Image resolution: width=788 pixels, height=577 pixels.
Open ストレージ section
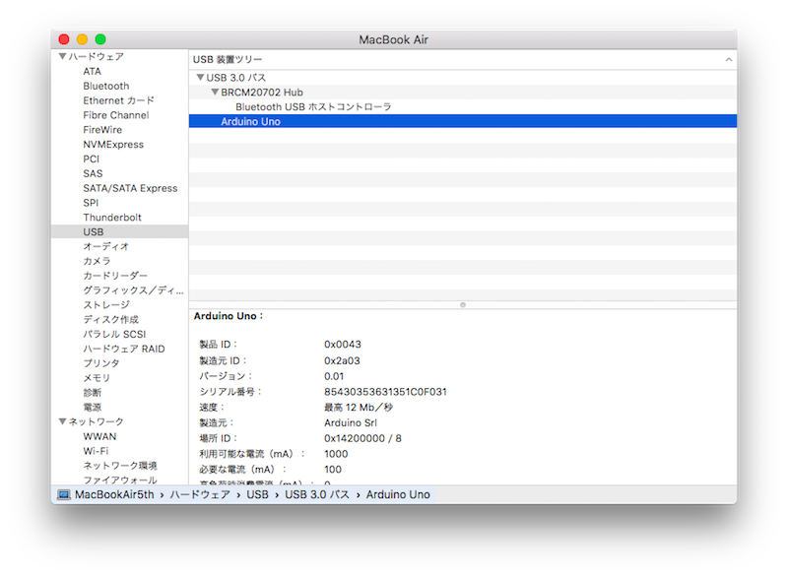[106, 304]
